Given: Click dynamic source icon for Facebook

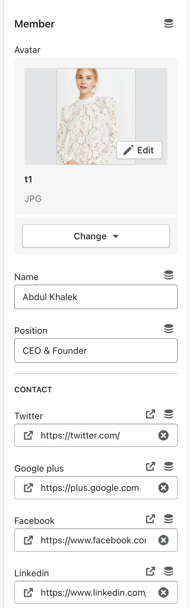Looking at the screenshot, I should (169, 519).
